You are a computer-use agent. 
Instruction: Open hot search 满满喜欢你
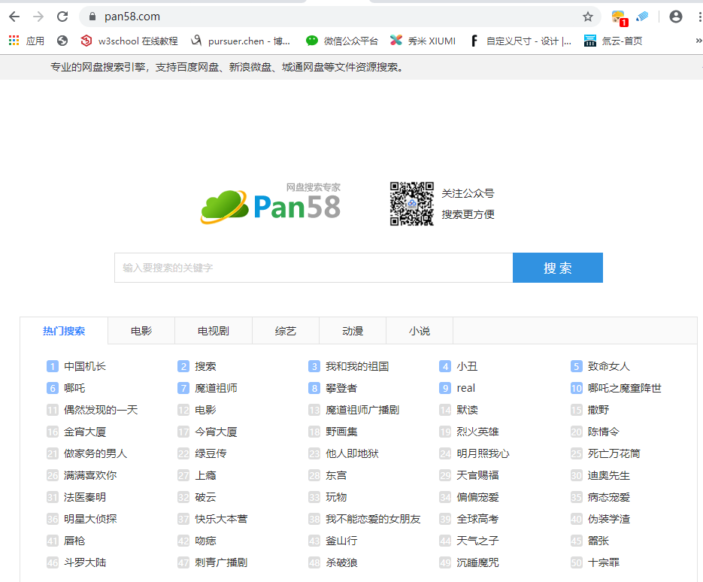(90, 475)
